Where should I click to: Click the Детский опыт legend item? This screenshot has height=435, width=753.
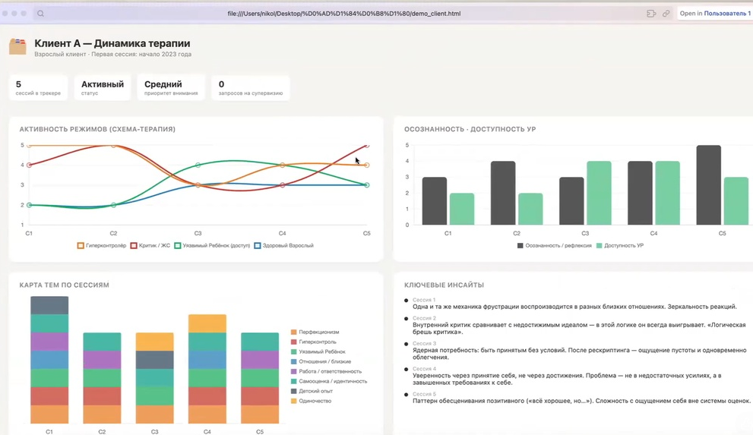312,391
